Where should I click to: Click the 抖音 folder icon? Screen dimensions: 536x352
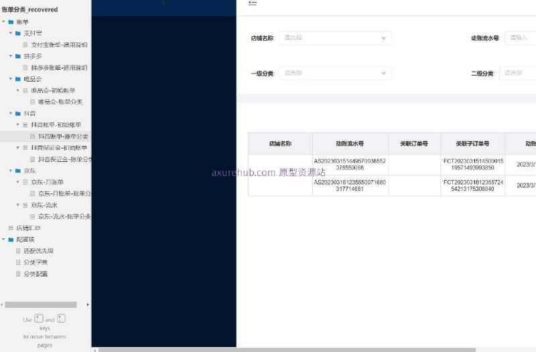click(x=18, y=113)
